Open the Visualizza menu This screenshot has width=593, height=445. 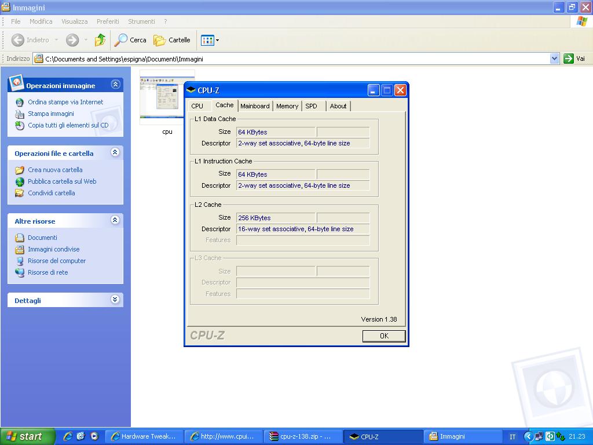click(75, 21)
